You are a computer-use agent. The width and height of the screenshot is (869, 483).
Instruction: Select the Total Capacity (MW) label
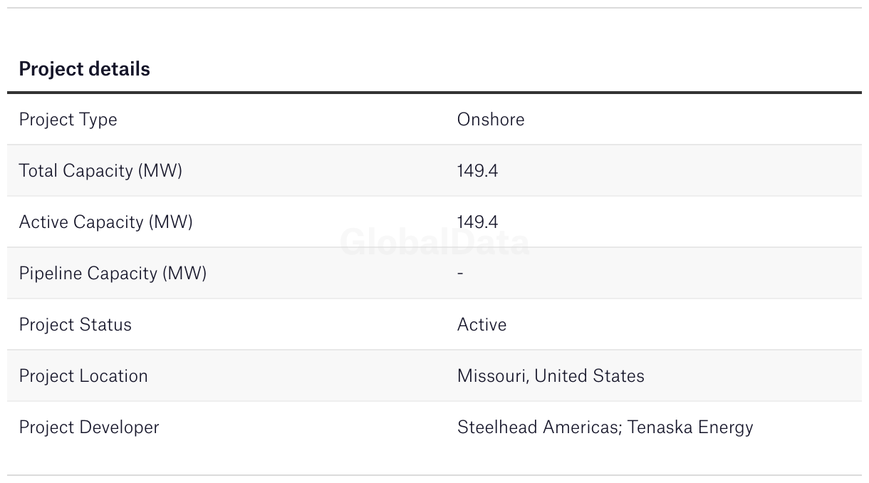coord(100,170)
